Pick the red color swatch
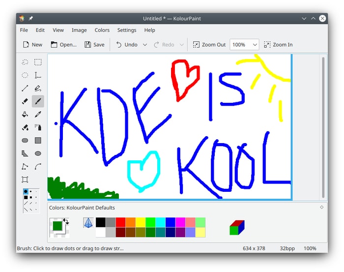The width and height of the screenshot is (344, 272). pos(121,222)
